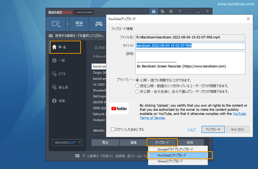Click the アップロード button below the file list
The width and height of the screenshot is (258, 169).
point(162,142)
